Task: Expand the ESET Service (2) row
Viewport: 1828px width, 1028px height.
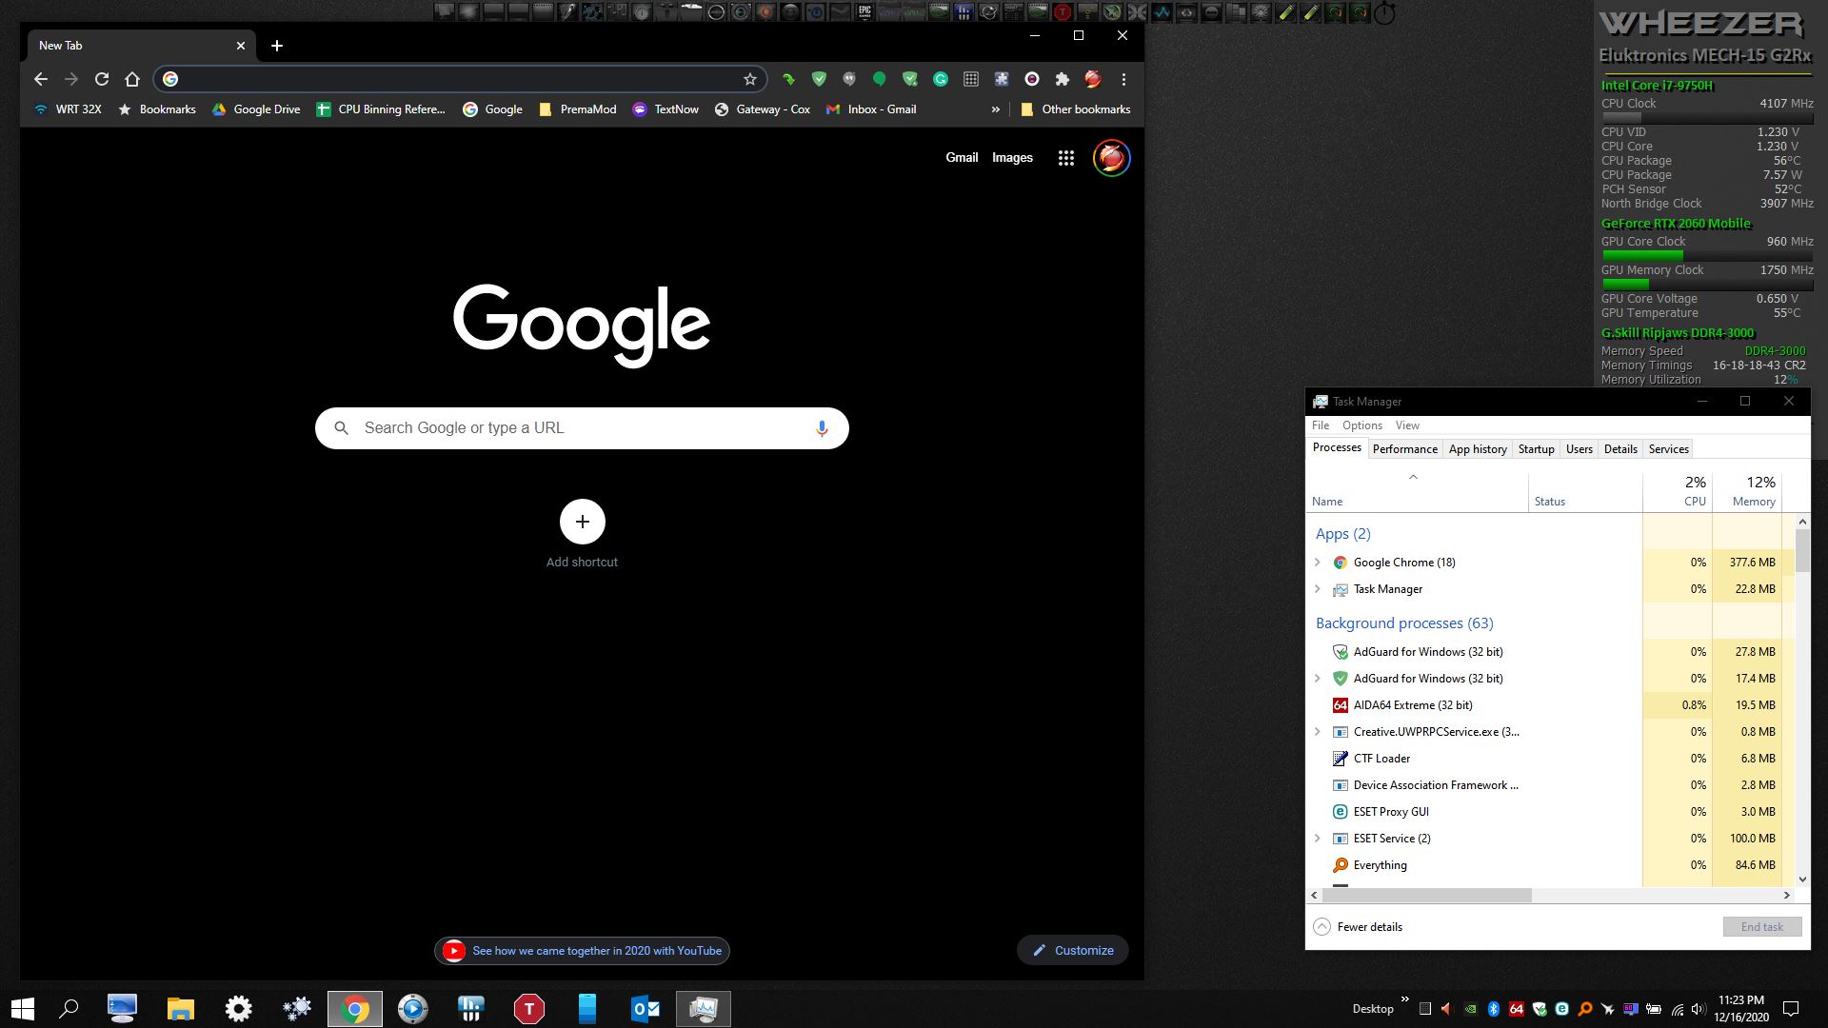Action: click(1318, 839)
